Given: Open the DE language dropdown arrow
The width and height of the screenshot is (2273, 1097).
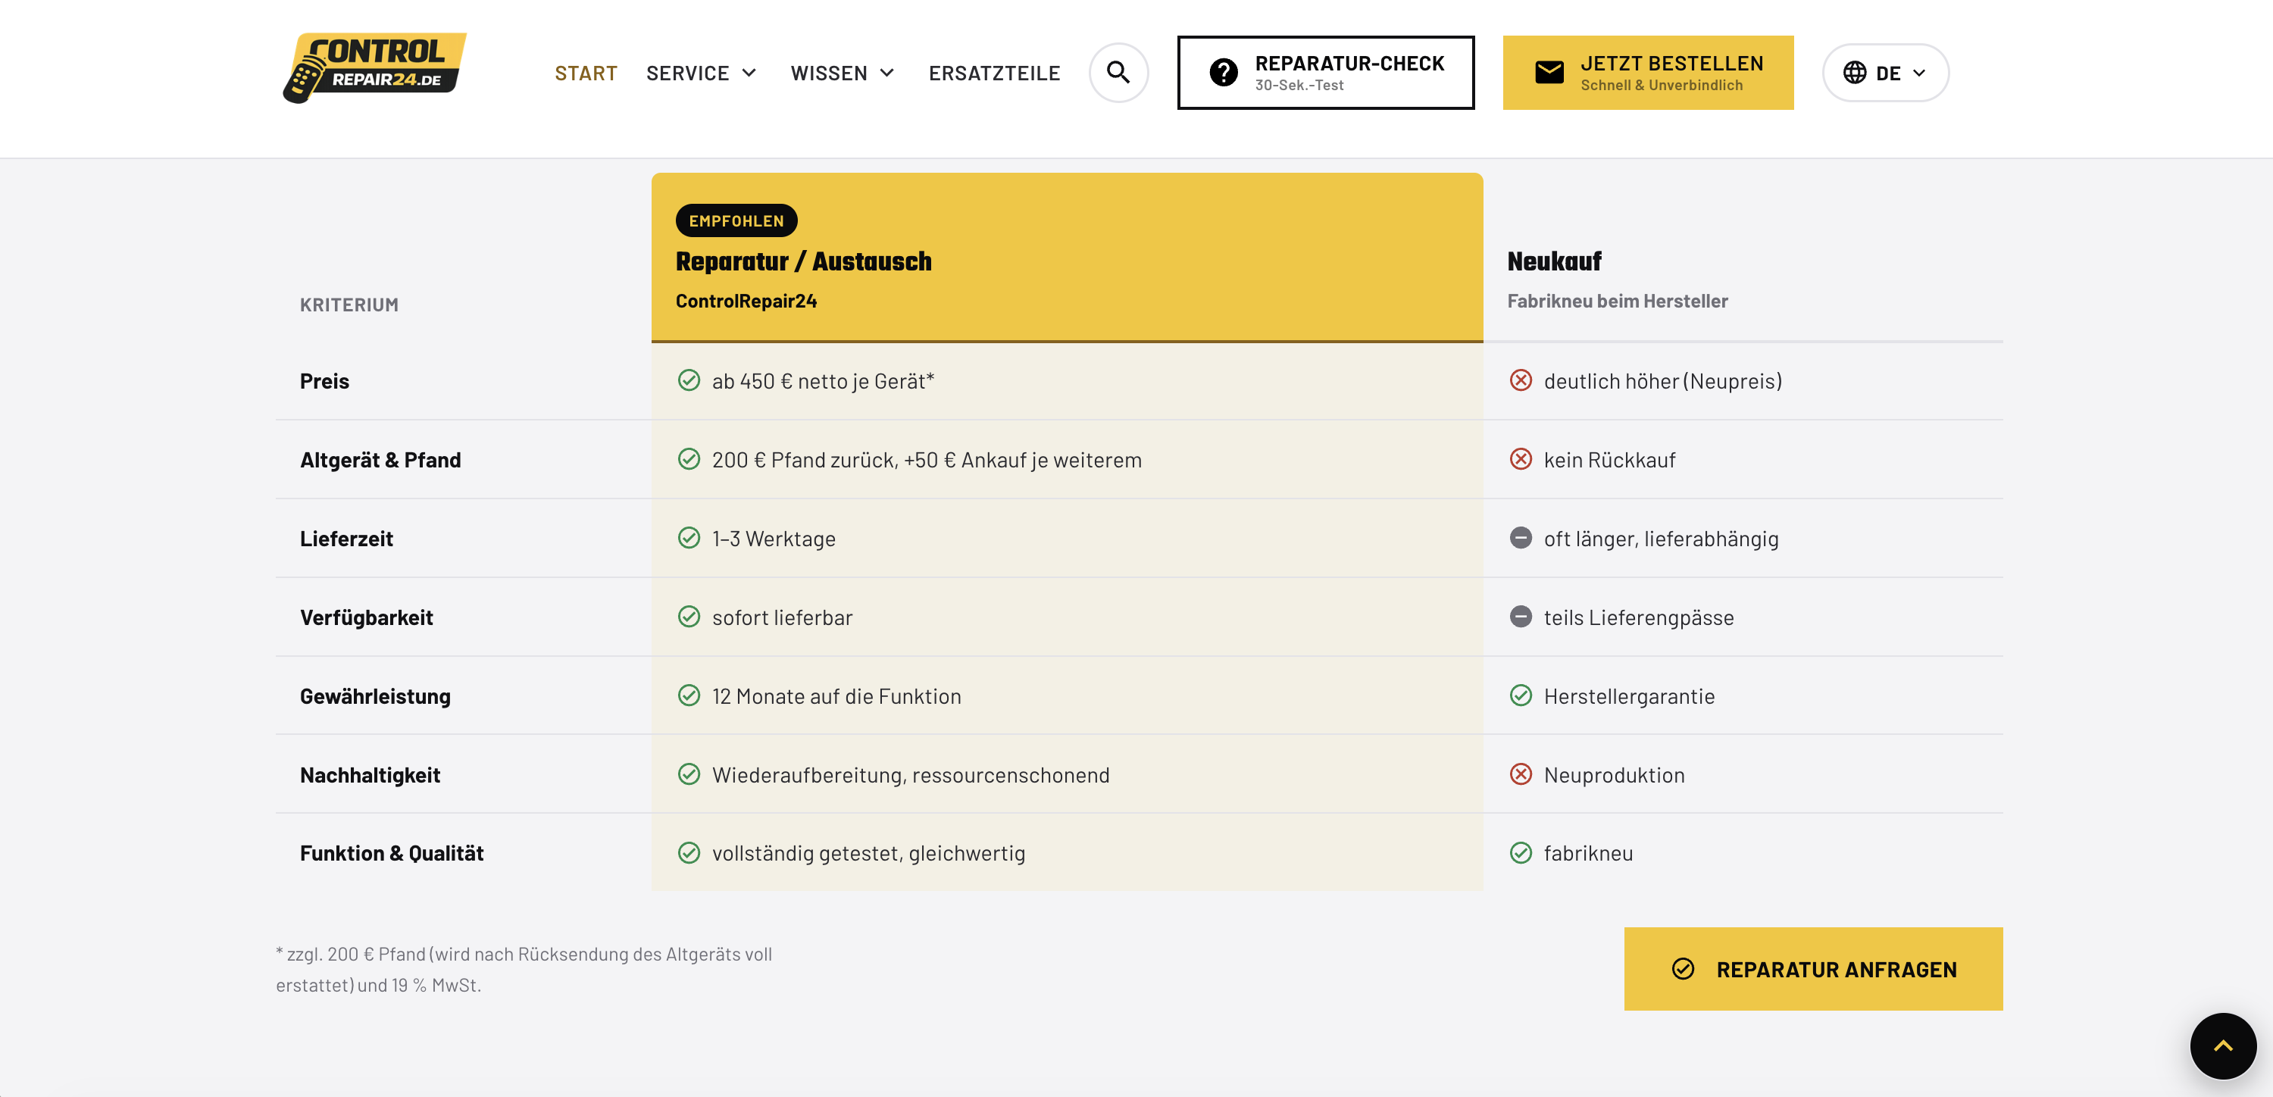Looking at the screenshot, I should pos(1918,73).
